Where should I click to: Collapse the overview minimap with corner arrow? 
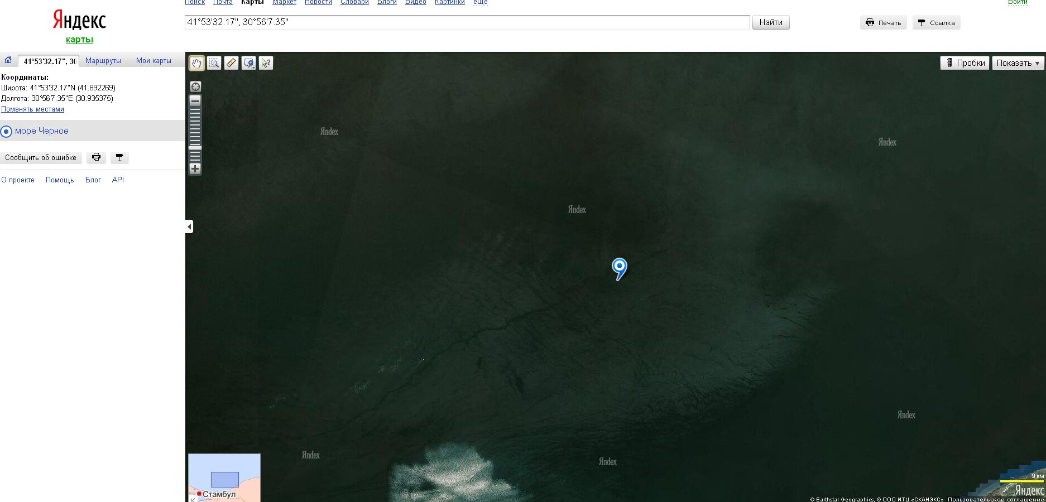click(x=193, y=499)
